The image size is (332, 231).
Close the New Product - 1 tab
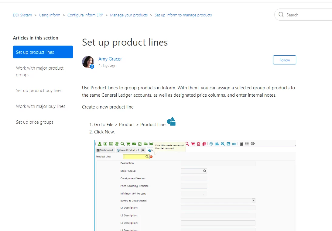click(143, 150)
